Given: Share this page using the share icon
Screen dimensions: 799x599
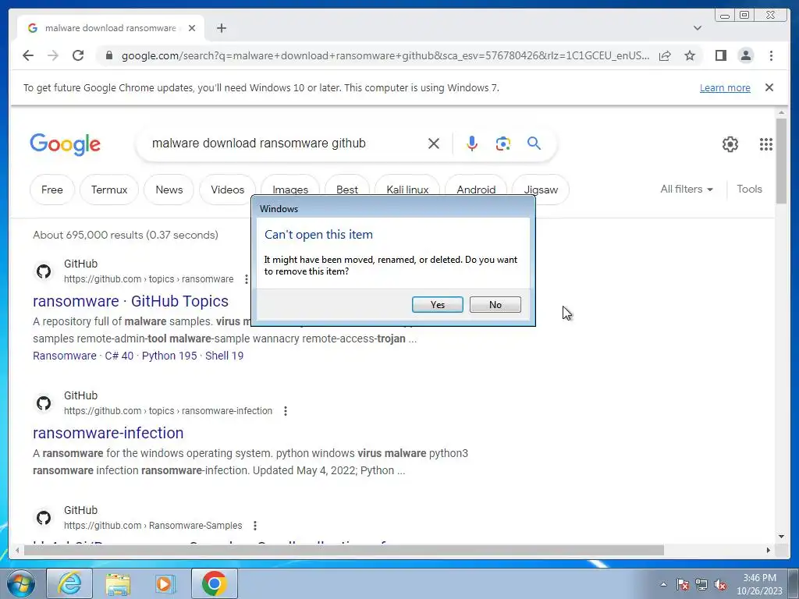Looking at the screenshot, I should (x=665, y=55).
